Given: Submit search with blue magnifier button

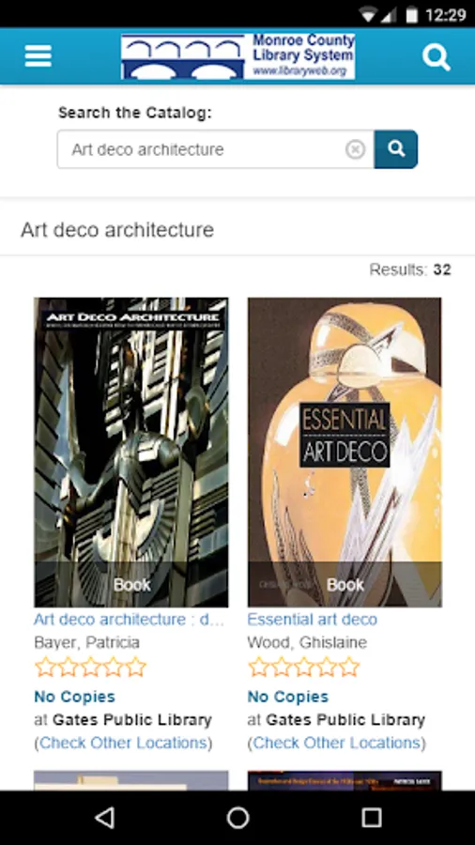Looking at the screenshot, I should tap(396, 149).
